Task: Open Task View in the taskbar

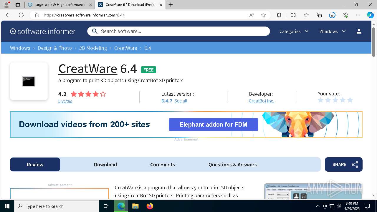Action: click(x=106, y=206)
